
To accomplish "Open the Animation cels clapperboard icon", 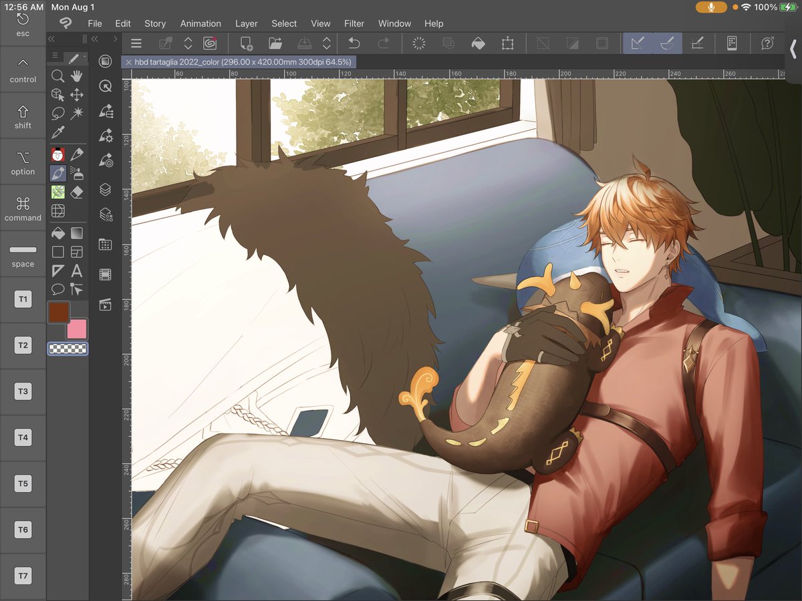I will 105,305.
